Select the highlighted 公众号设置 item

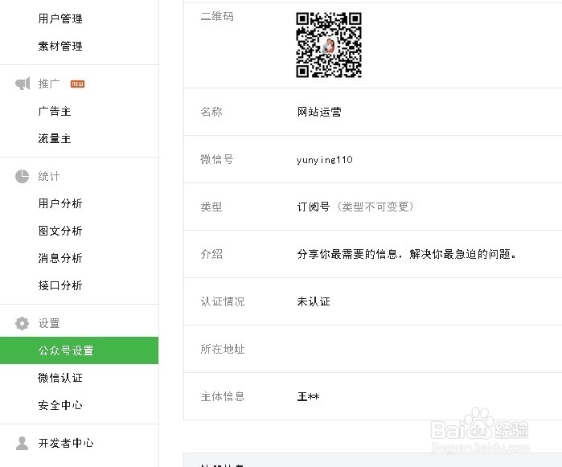80,350
